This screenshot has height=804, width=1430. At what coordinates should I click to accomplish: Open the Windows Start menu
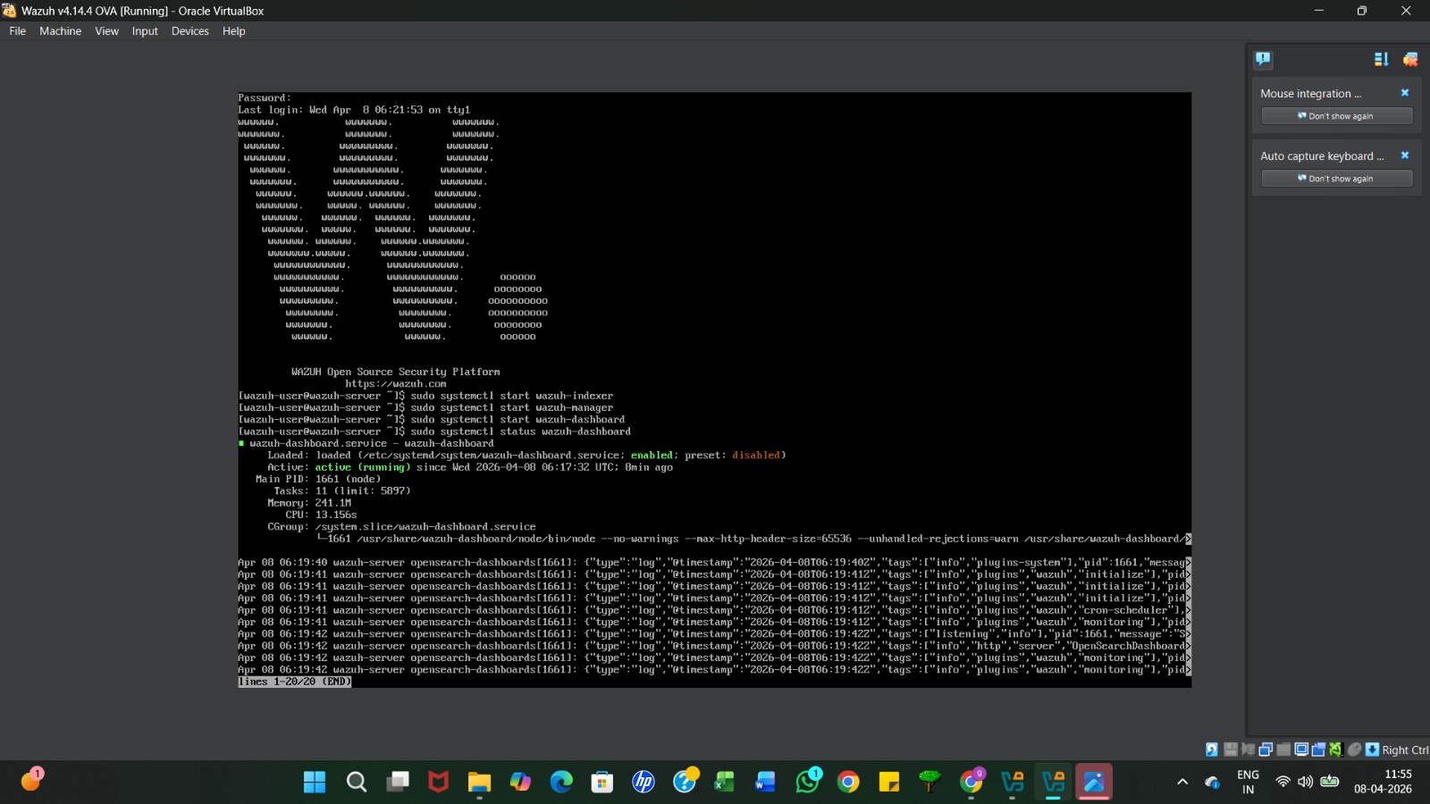pos(315,783)
